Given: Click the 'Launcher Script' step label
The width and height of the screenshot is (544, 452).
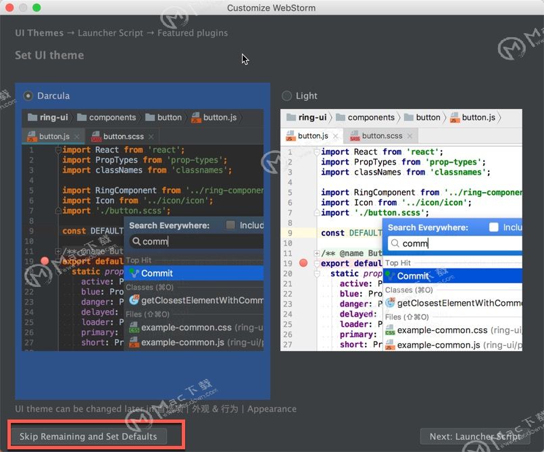Looking at the screenshot, I should click(x=110, y=33).
